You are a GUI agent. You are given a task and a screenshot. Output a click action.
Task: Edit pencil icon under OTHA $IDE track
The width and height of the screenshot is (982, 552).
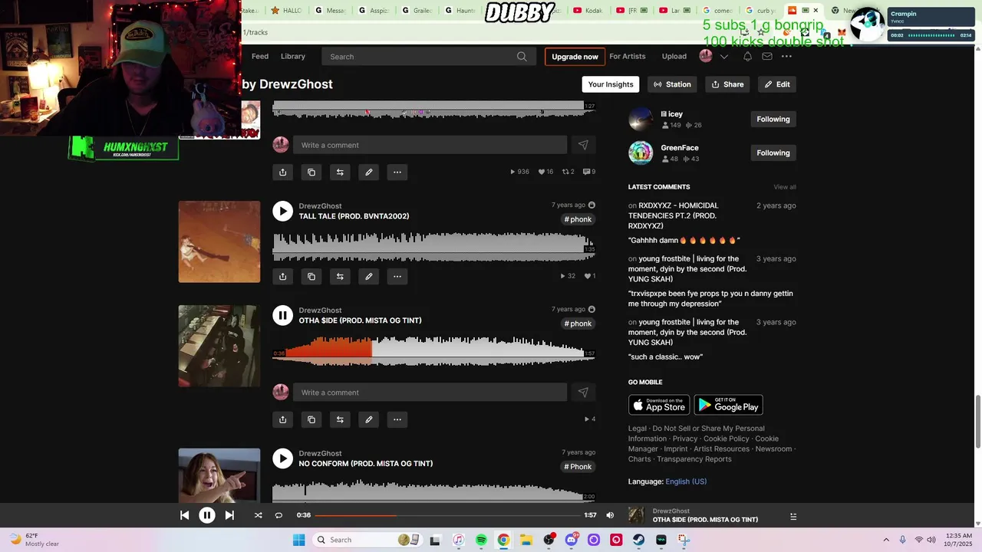coord(368,419)
